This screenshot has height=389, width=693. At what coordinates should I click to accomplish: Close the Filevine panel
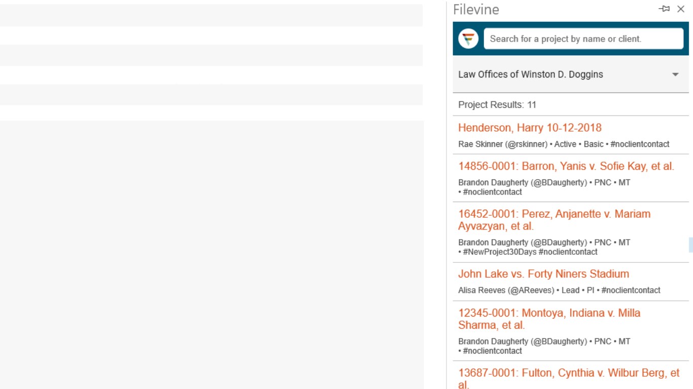[681, 9]
